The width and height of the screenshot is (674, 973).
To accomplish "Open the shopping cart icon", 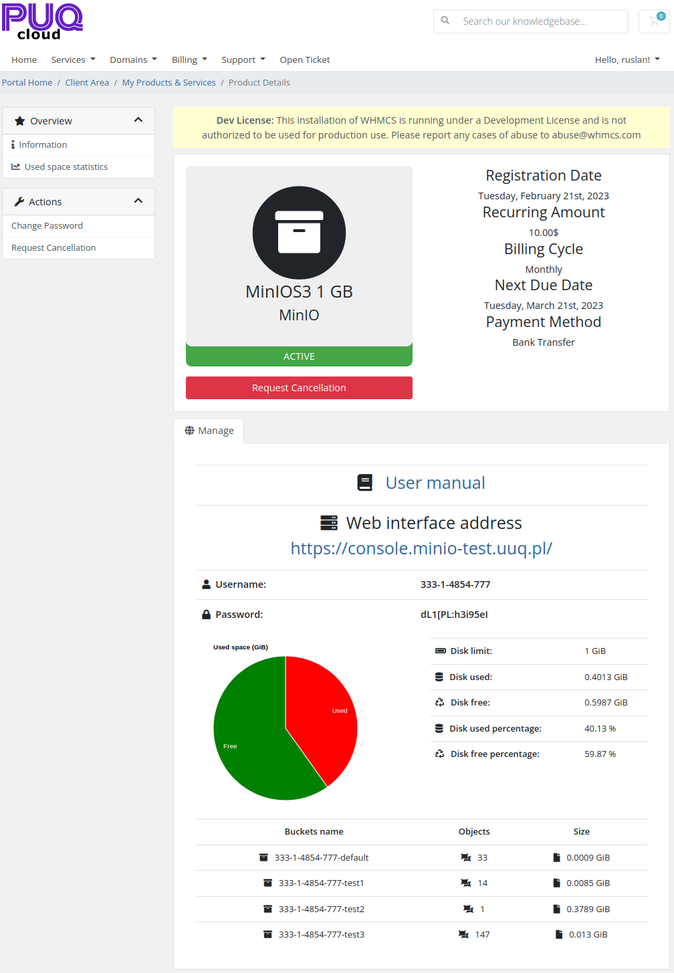I will pyautogui.click(x=654, y=21).
